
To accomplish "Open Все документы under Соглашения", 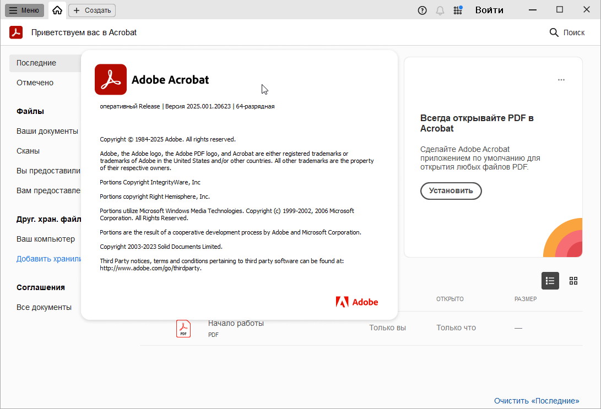I will [x=44, y=307].
